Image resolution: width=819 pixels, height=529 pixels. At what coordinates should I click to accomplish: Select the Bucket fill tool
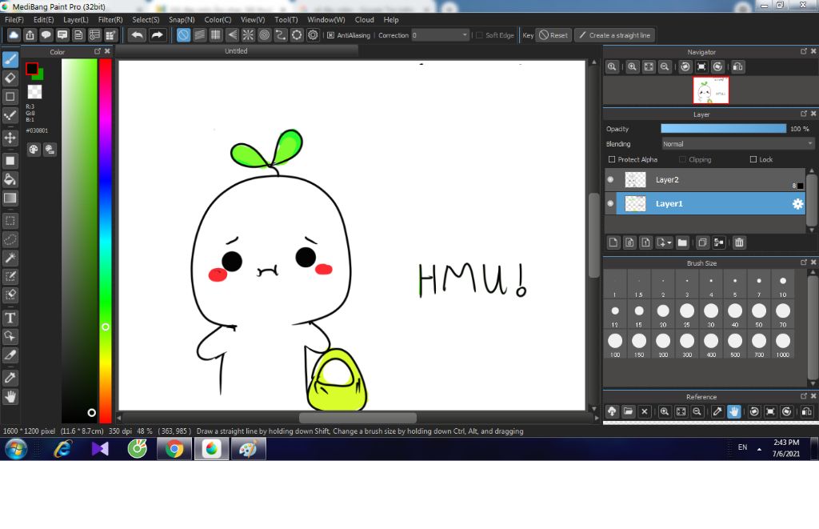tap(10, 180)
